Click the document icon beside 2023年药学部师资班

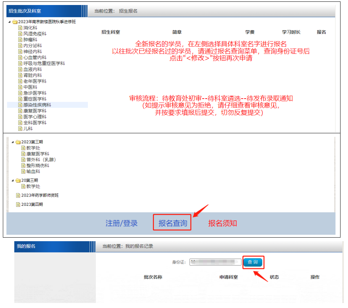point(18,195)
